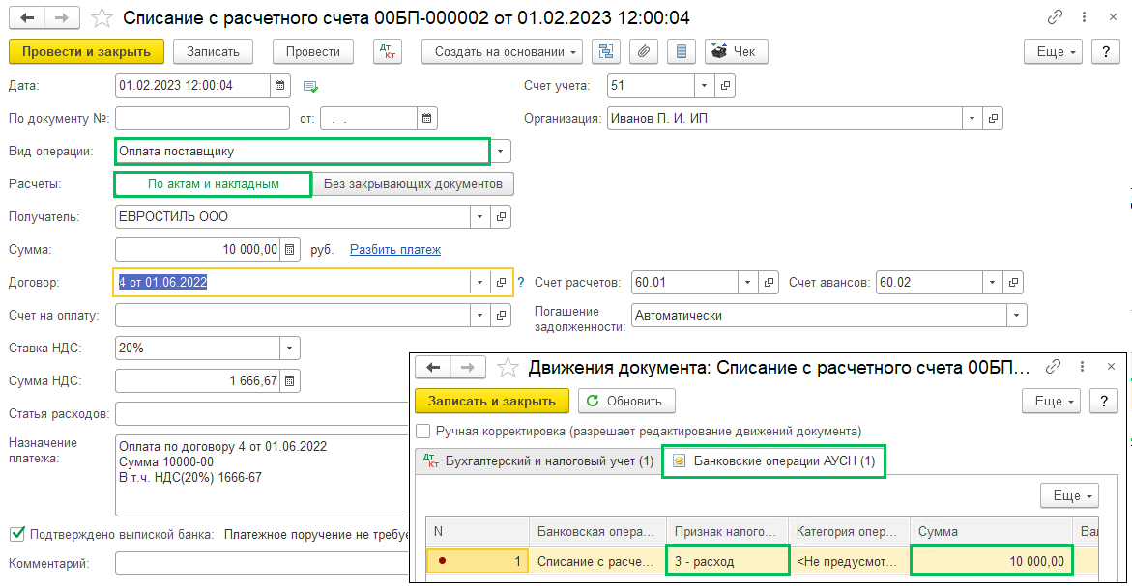Expand the Вид операции dropdown

tap(500, 152)
